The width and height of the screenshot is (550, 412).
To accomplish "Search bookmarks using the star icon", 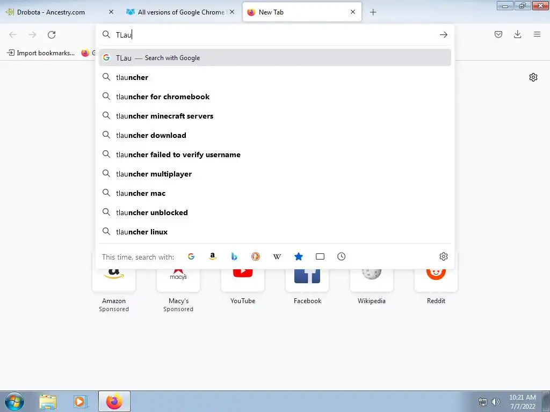I will coord(299,256).
